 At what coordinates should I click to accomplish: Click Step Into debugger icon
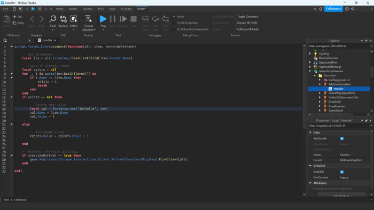click(145, 19)
